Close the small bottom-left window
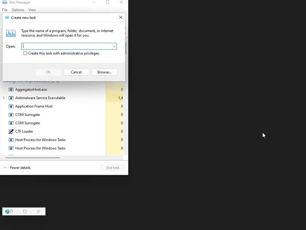The image size is (306, 230). click(x=39, y=211)
